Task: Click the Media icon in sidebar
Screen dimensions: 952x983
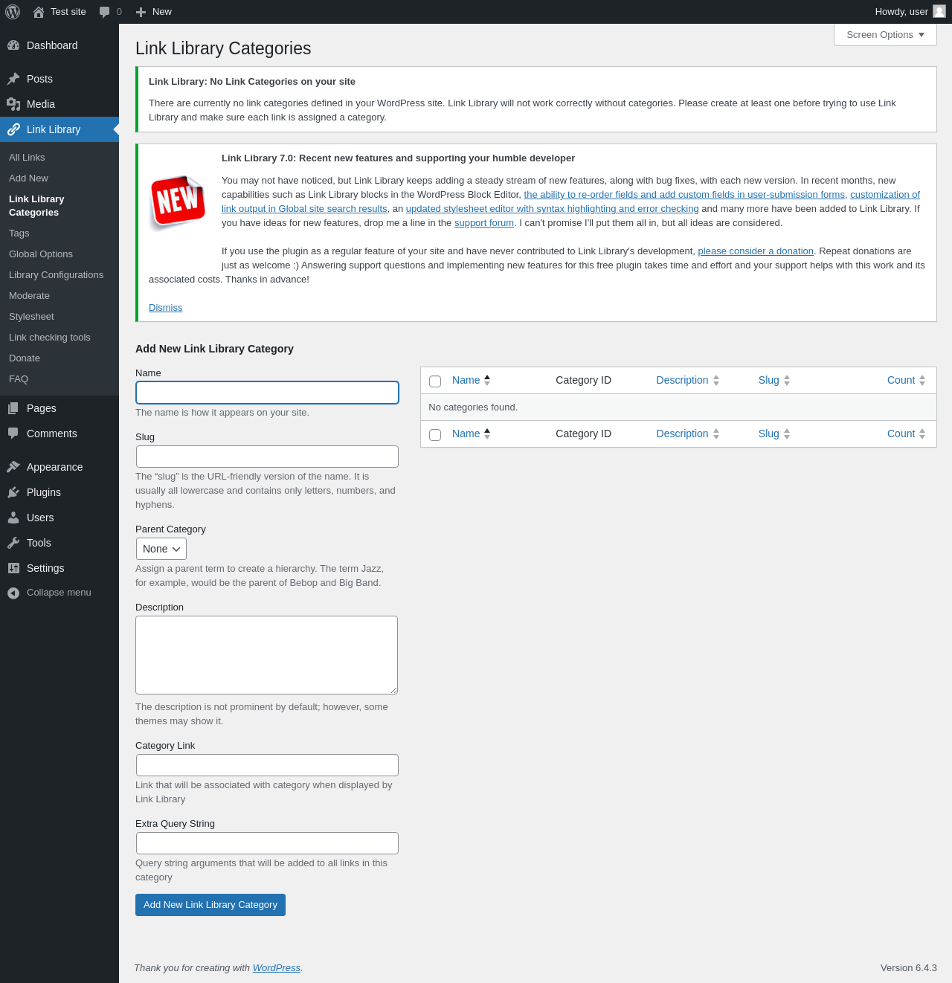Action: click(13, 104)
